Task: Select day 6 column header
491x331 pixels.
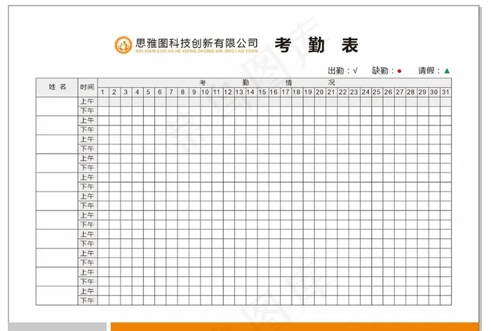Action: coord(161,92)
